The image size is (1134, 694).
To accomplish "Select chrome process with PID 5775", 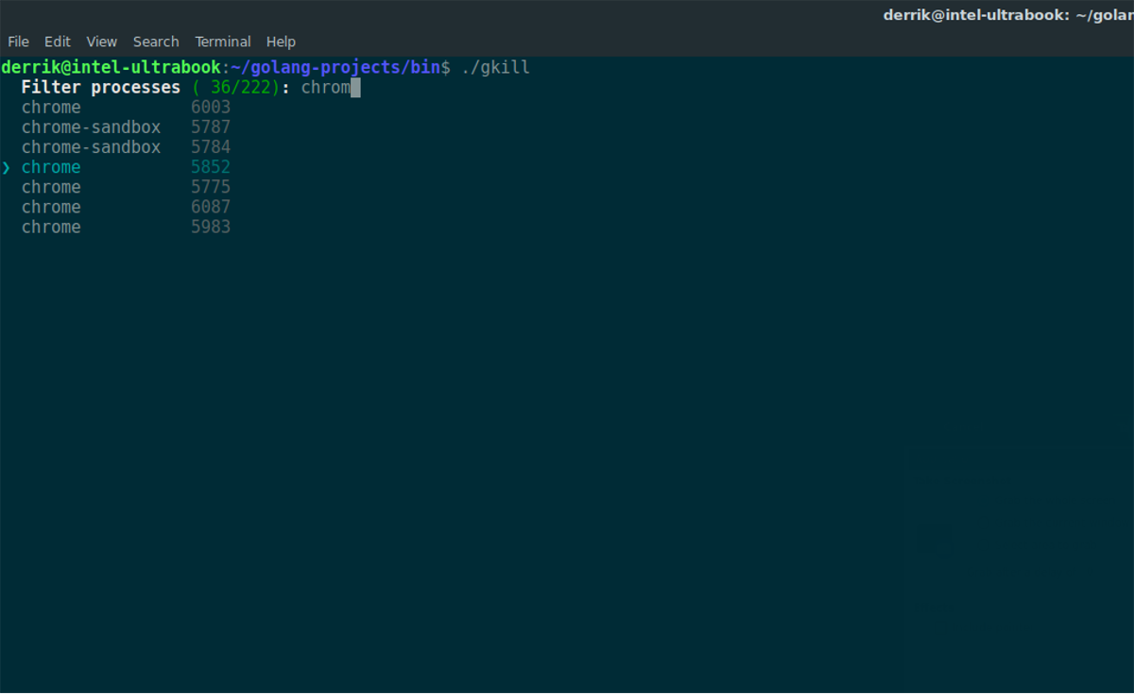I will (x=126, y=187).
